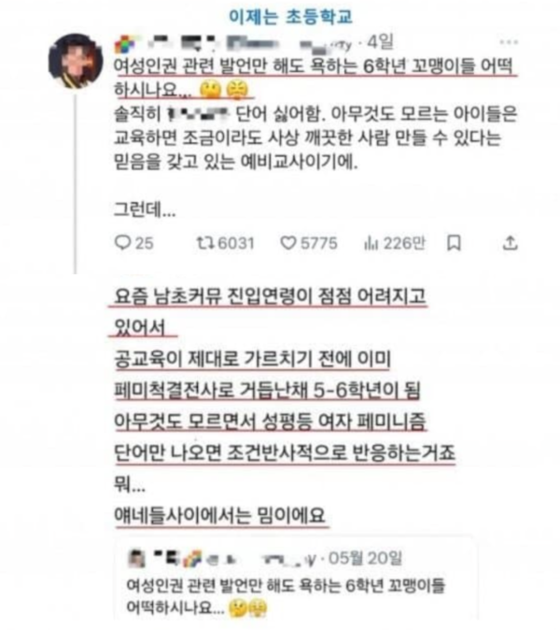This screenshot has height=643, width=560.
Task: Click the blurred profile avatar of main tweet
Action: [x=76, y=61]
